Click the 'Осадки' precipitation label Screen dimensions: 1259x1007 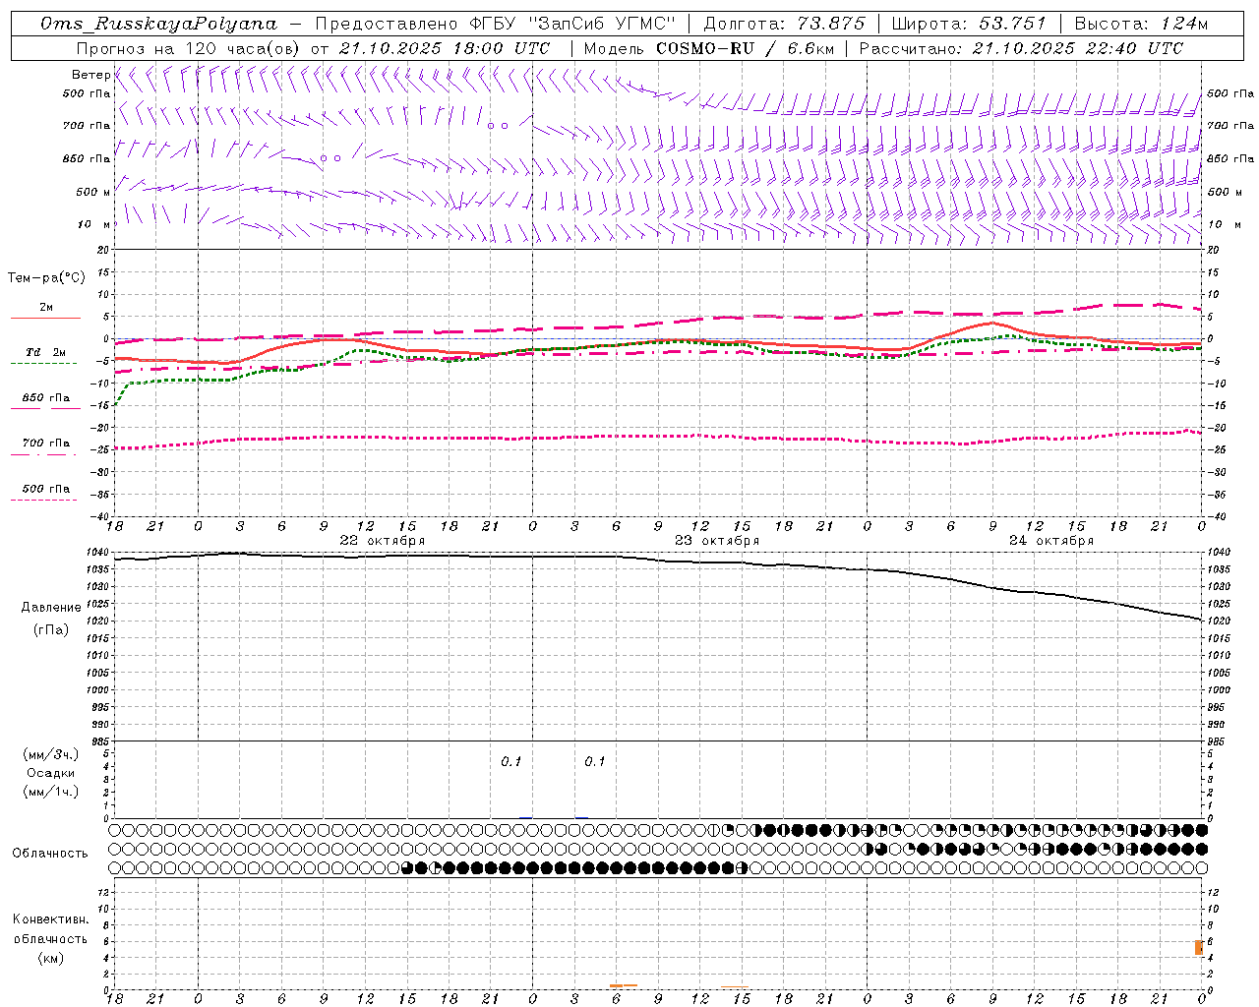[x=51, y=773]
